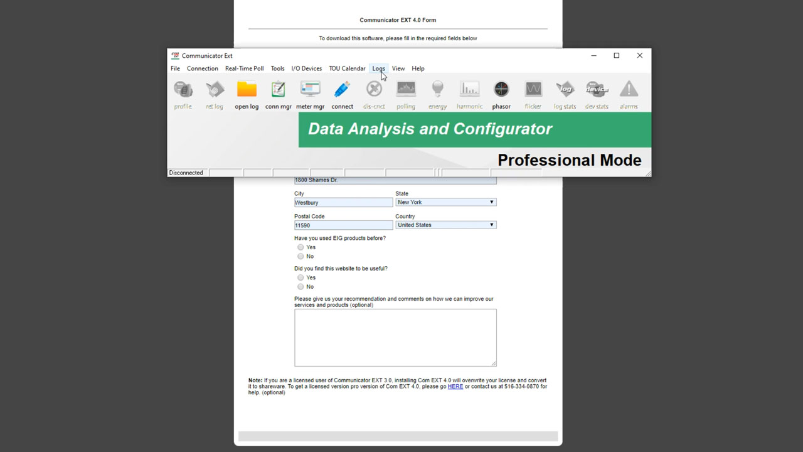Click the Communicator Ext title bar app icon

(176, 55)
